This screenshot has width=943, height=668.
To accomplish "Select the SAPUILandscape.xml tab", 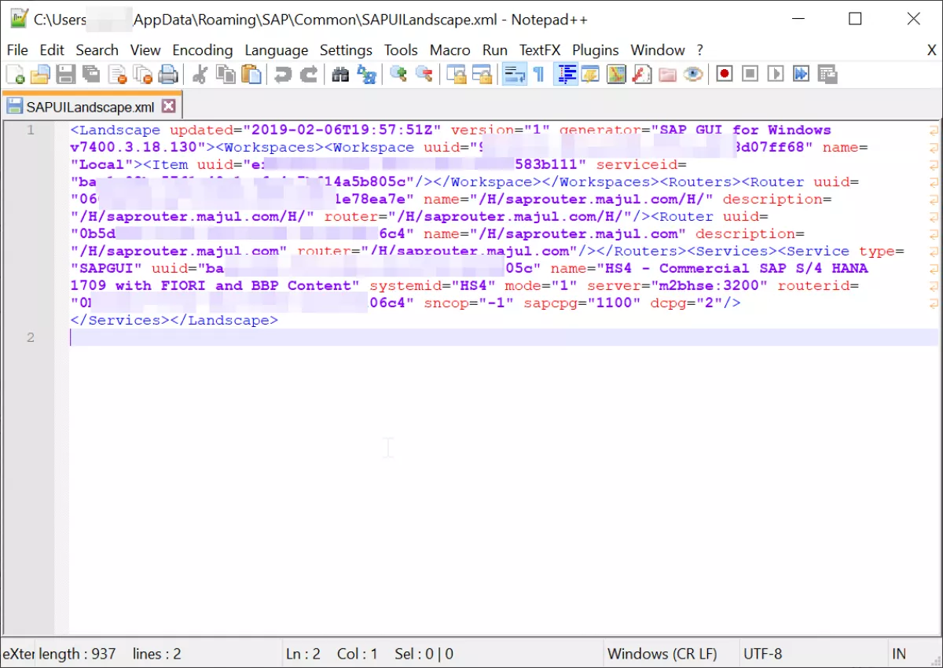I will [x=90, y=107].
